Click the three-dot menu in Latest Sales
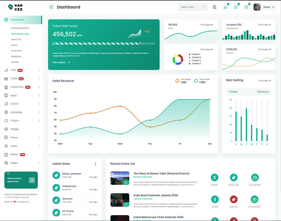 [x=96, y=164]
